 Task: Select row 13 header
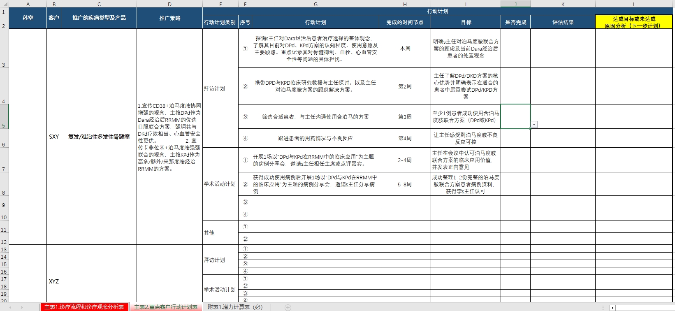click(4, 249)
